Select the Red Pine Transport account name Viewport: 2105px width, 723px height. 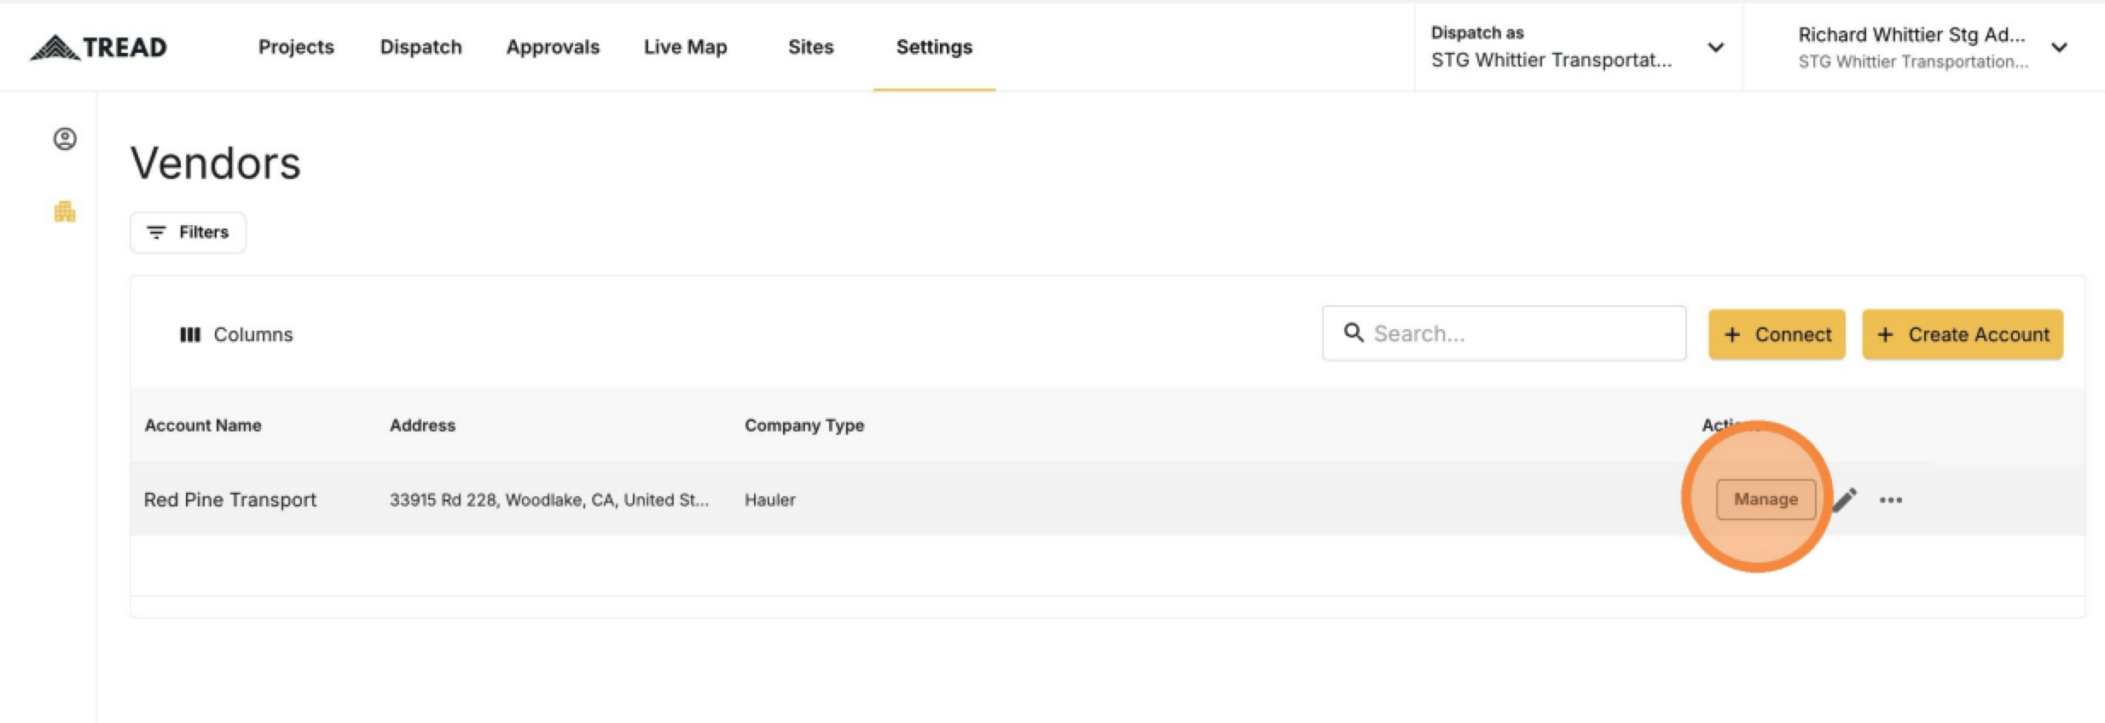[230, 500]
